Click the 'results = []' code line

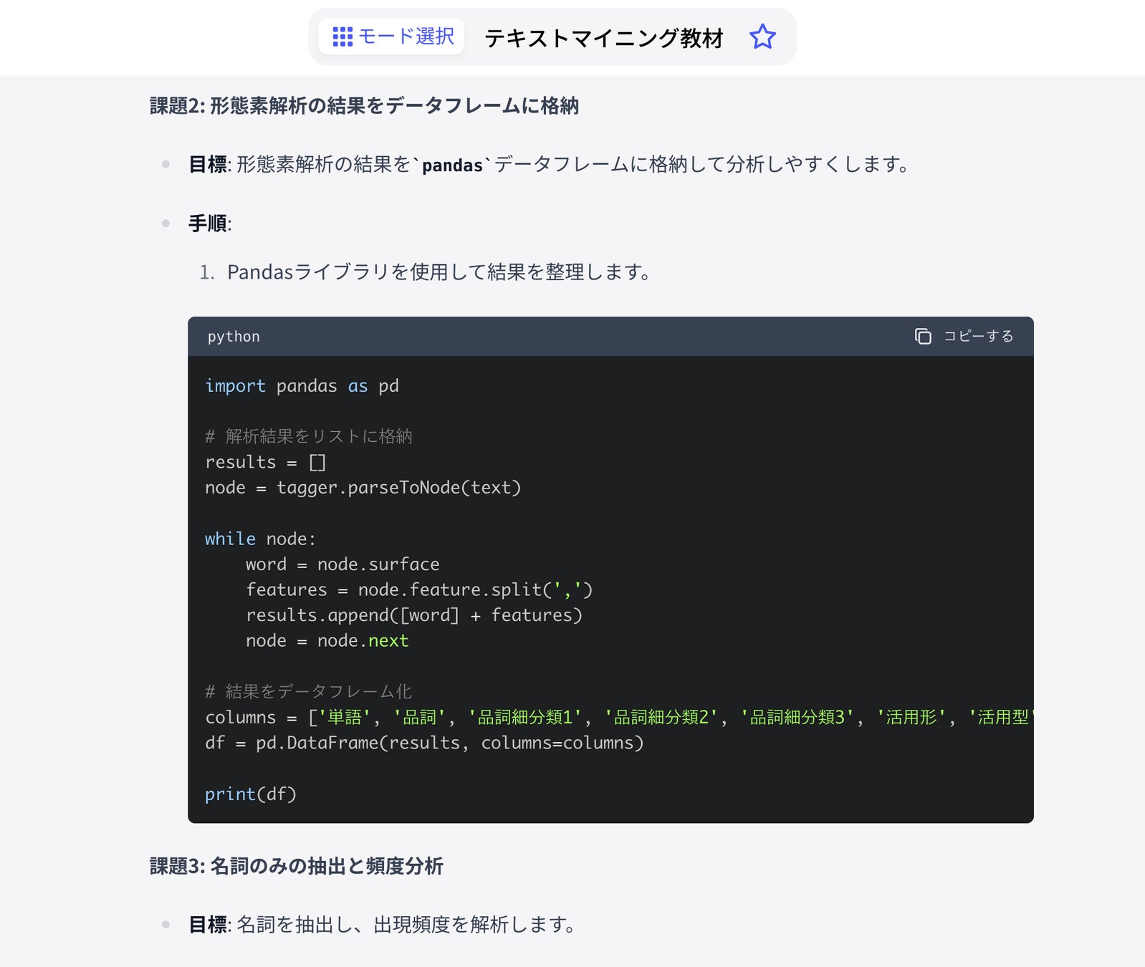point(265,463)
